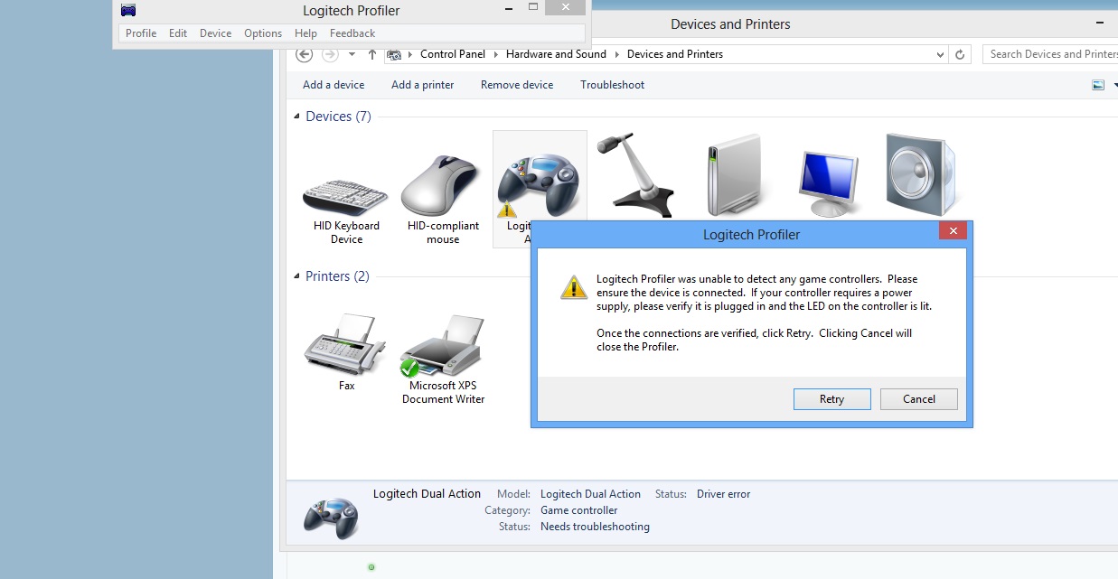Close the Logitech Profiler error dialog
The height and width of the screenshot is (579, 1118).
click(x=954, y=231)
